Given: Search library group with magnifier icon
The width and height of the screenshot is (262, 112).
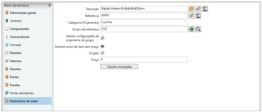Looking at the screenshot, I should pos(198,29).
